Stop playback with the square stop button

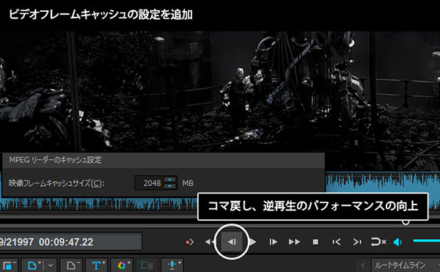pos(315,242)
